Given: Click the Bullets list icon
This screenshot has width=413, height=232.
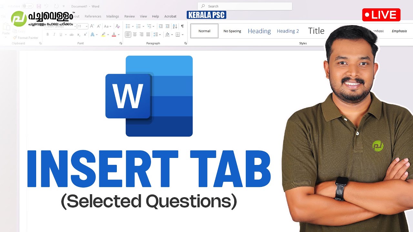Looking at the screenshot, I should 128,26.
